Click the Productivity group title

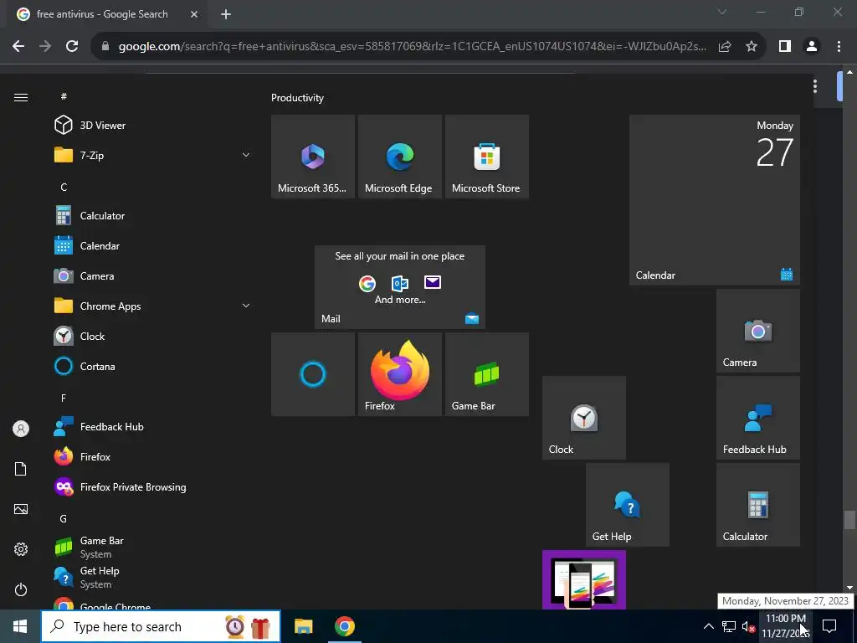coord(297,98)
